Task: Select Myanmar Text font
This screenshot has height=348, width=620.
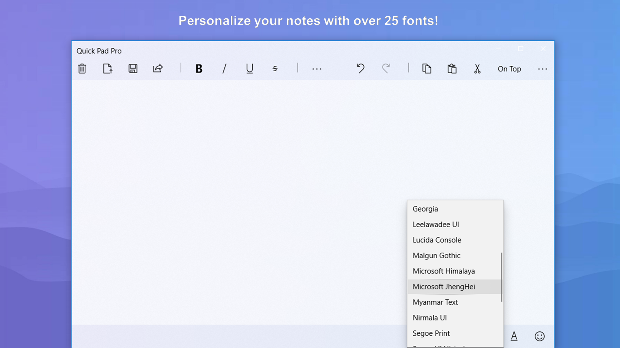Action: coord(455,302)
